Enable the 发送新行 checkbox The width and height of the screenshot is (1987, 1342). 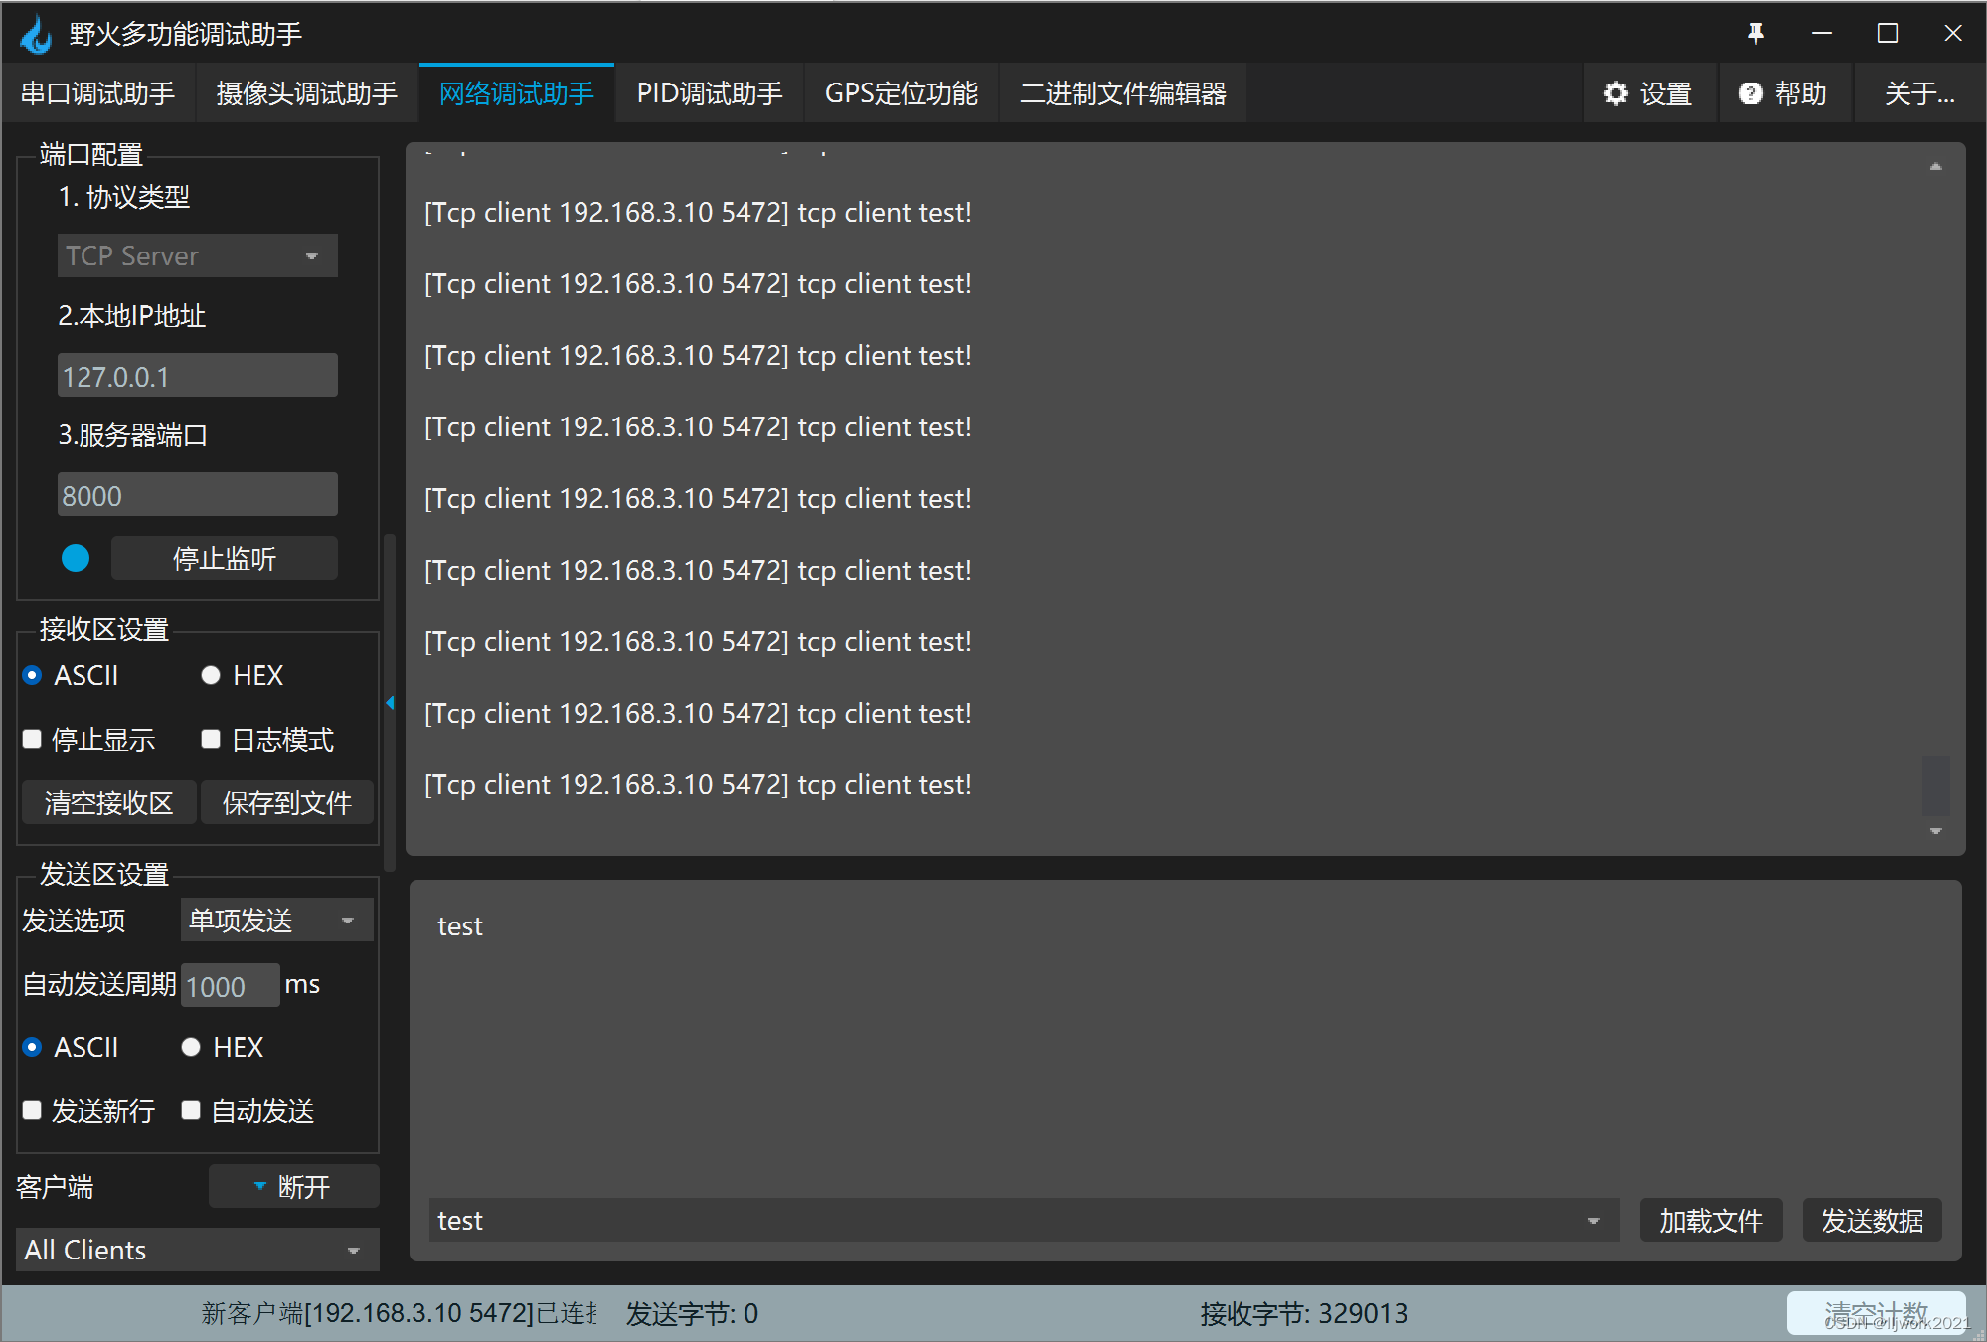[32, 1110]
